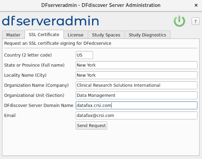The height and width of the screenshot is (159, 202).
Task: Click the 'Organizational Unit (Section)' label
Action: pyautogui.click(x=34, y=95)
